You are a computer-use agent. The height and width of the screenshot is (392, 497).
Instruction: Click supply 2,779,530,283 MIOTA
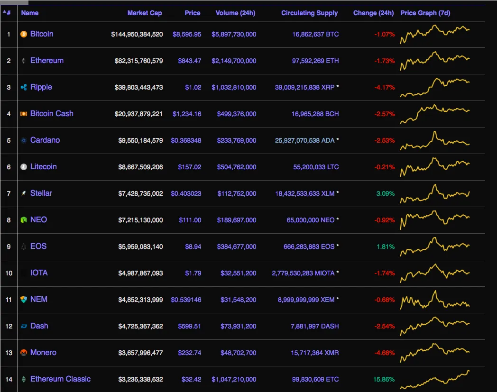[x=303, y=273]
